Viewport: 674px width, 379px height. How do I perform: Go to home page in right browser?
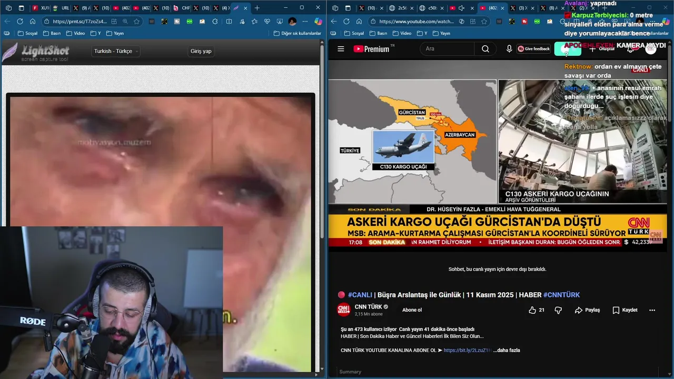point(359,22)
